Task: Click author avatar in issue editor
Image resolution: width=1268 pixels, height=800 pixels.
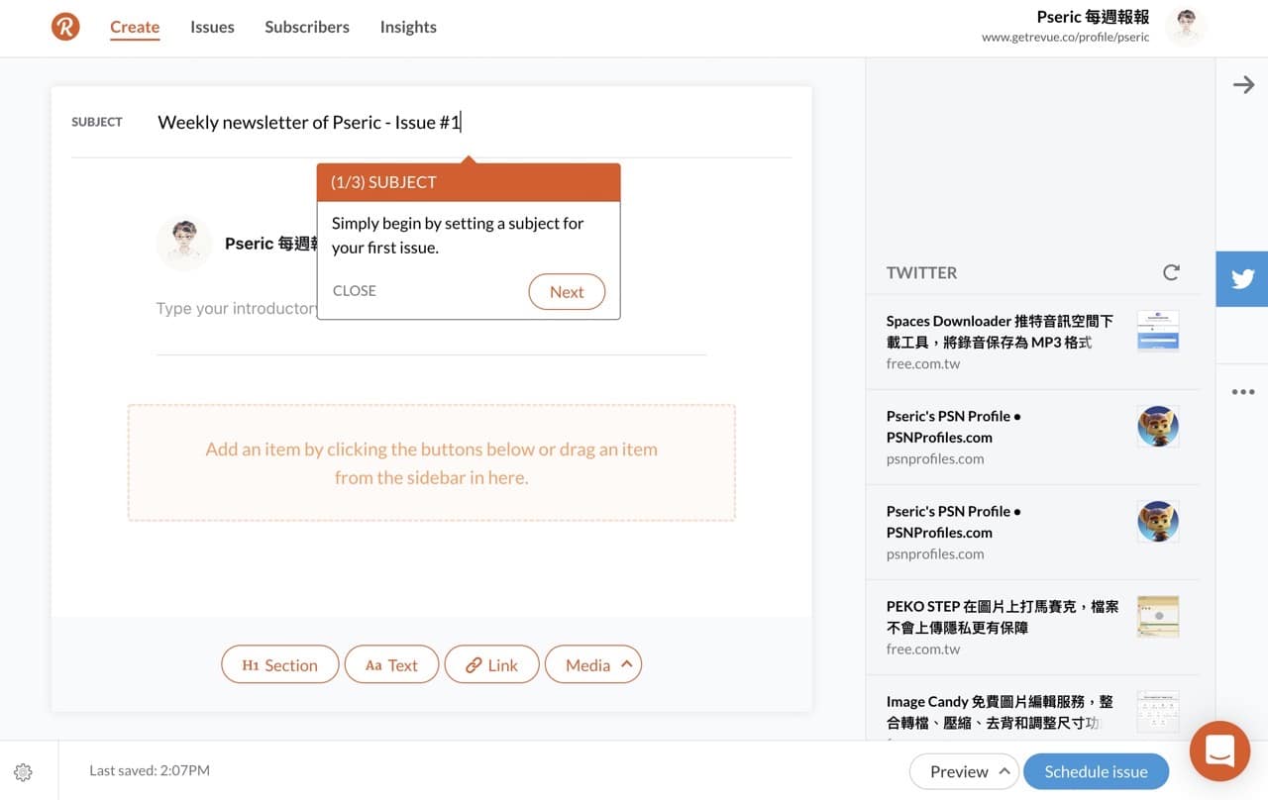Action: pyautogui.click(x=184, y=243)
